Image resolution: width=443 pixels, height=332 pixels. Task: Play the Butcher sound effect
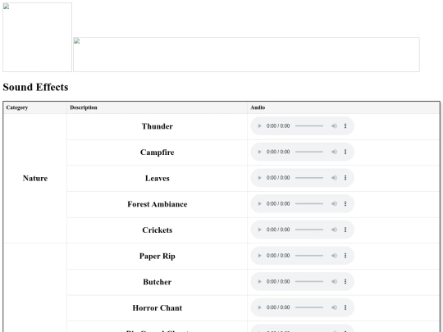click(259, 282)
